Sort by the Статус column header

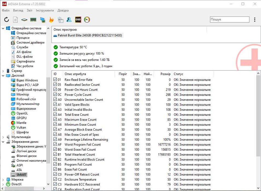[x=193, y=74]
